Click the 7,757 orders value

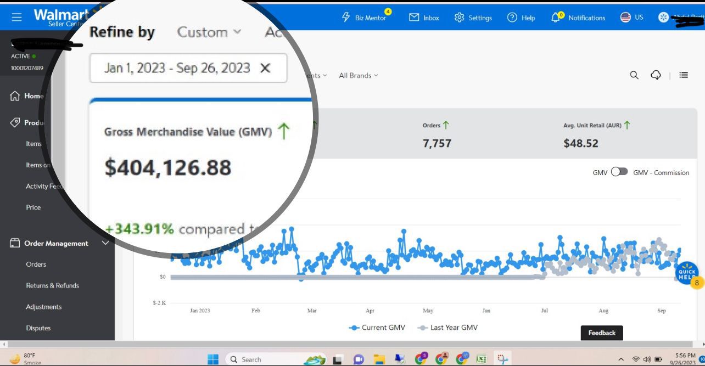pyautogui.click(x=437, y=143)
